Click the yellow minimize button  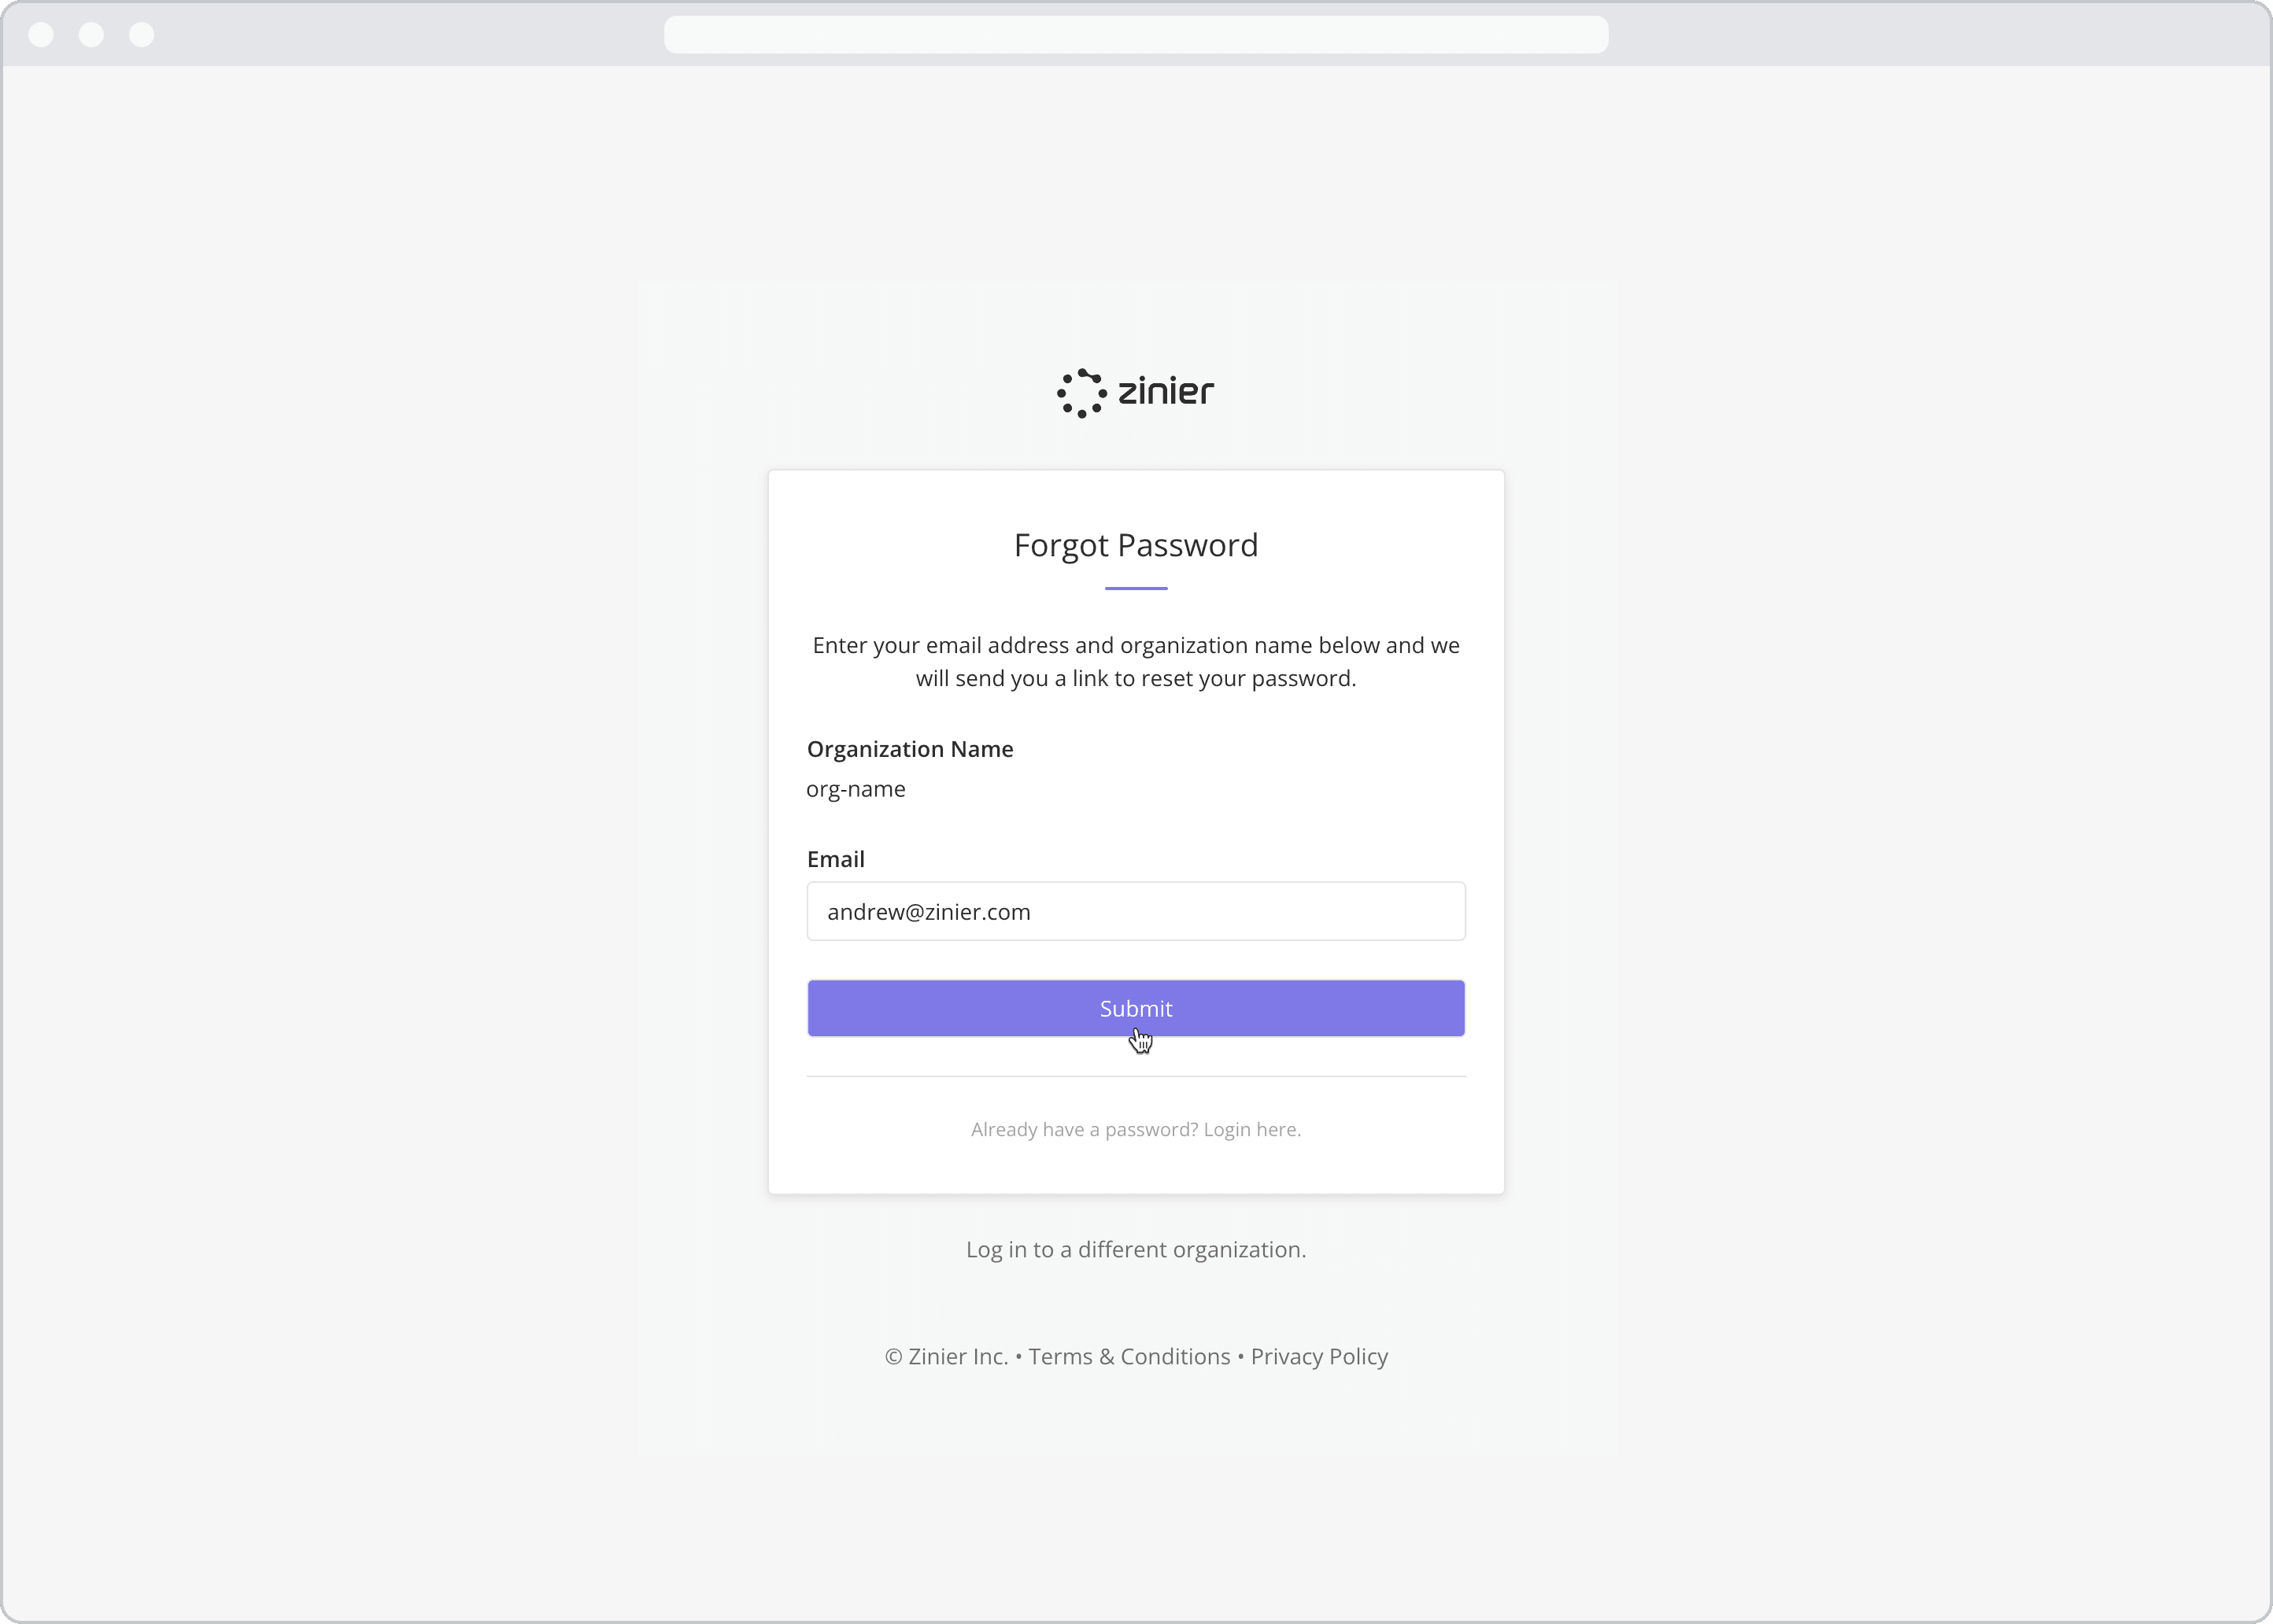pos(91,33)
